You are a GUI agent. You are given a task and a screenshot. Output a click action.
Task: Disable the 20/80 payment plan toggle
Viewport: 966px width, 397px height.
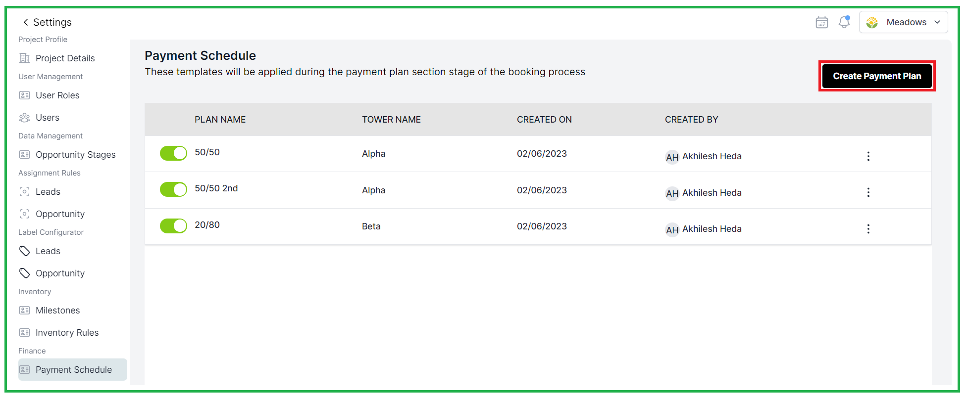click(173, 226)
